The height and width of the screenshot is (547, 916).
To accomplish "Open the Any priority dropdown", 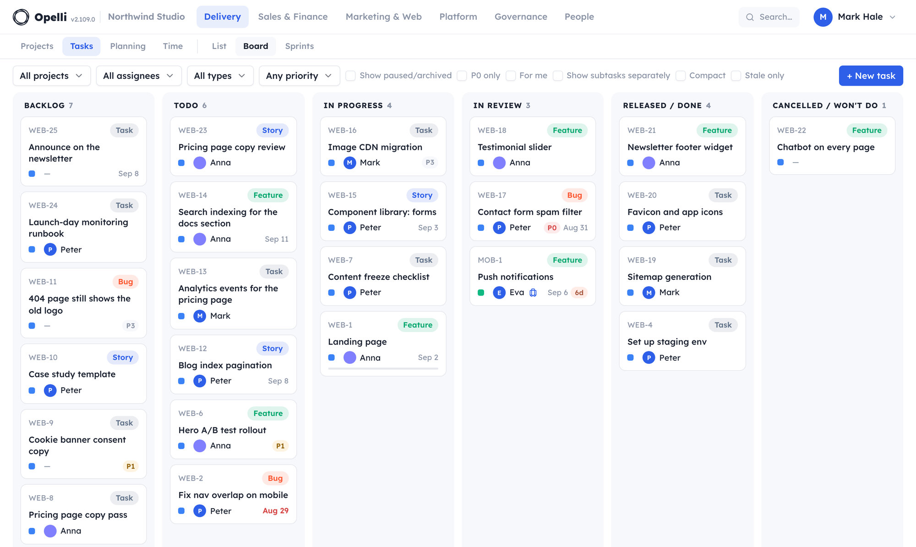I will (300, 76).
